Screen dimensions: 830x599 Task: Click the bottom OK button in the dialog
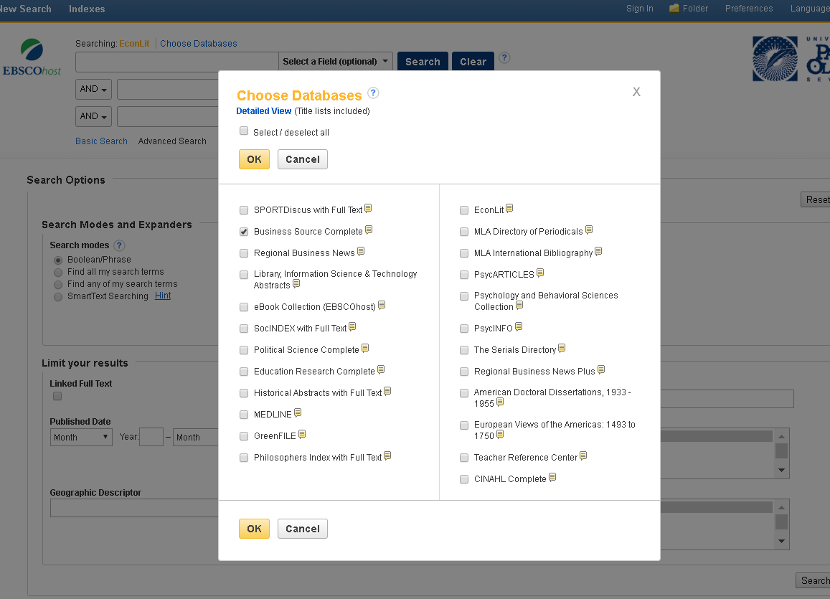(x=254, y=529)
